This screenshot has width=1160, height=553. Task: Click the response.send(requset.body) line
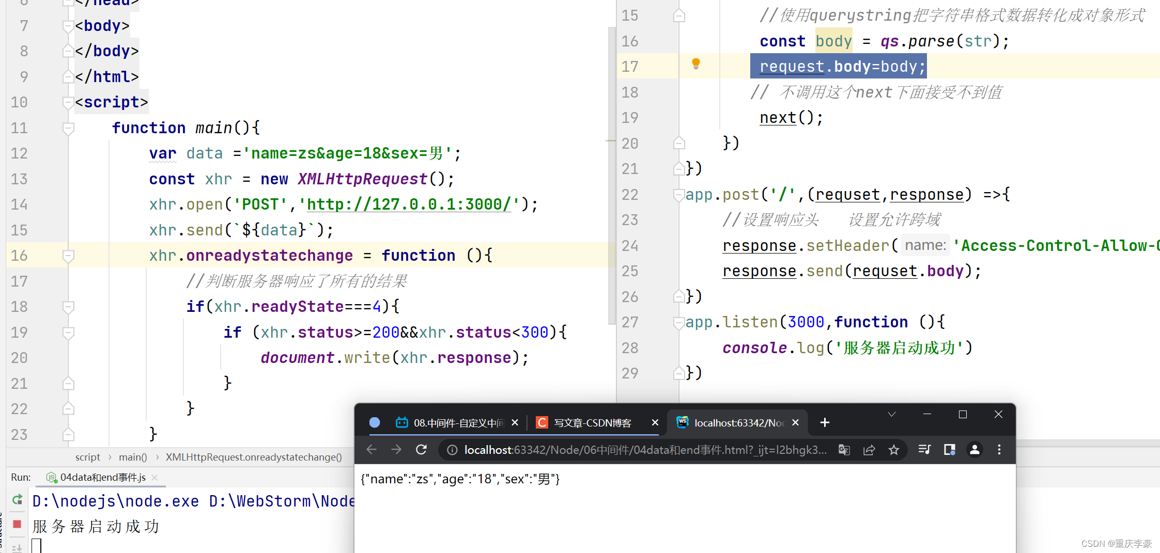point(852,271)
